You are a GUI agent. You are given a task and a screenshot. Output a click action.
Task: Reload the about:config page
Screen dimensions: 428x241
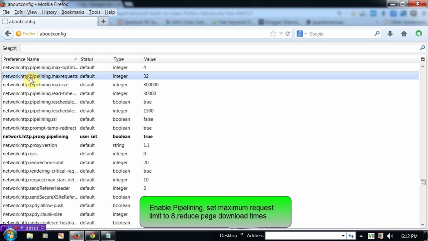coord(288,33)
